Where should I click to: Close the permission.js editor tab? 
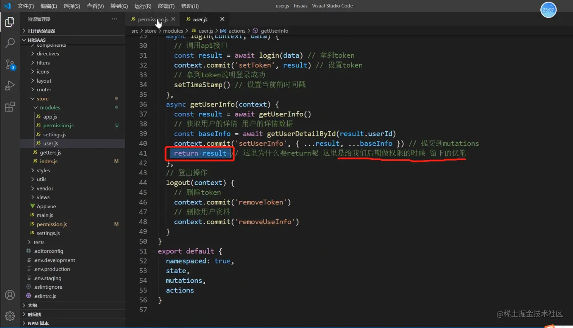(x=173, y=19)
